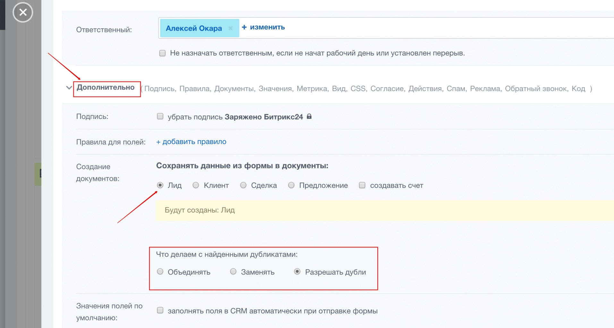Choose Заменять for found duplicates
This screenshot has height=328, width=614.
tap(233, 272)
